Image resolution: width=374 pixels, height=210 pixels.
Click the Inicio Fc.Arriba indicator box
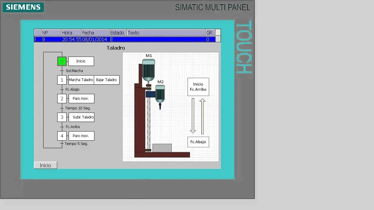coord(198,87)
